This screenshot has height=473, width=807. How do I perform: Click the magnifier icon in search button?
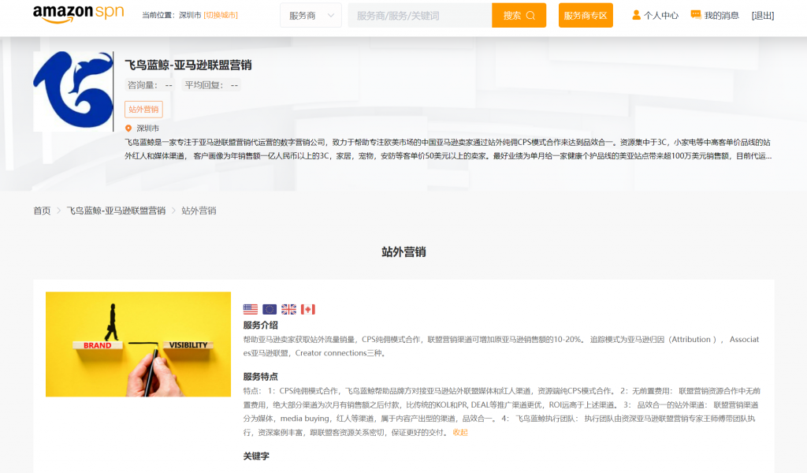click(x=530, y=16)
